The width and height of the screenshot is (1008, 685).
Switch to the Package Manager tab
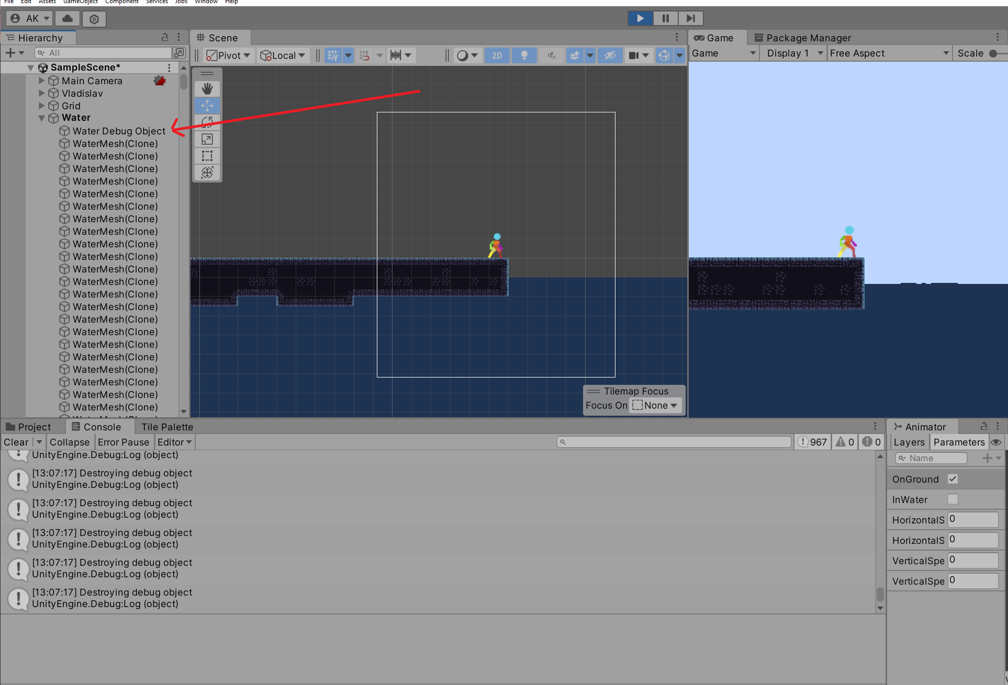(803, 38)
